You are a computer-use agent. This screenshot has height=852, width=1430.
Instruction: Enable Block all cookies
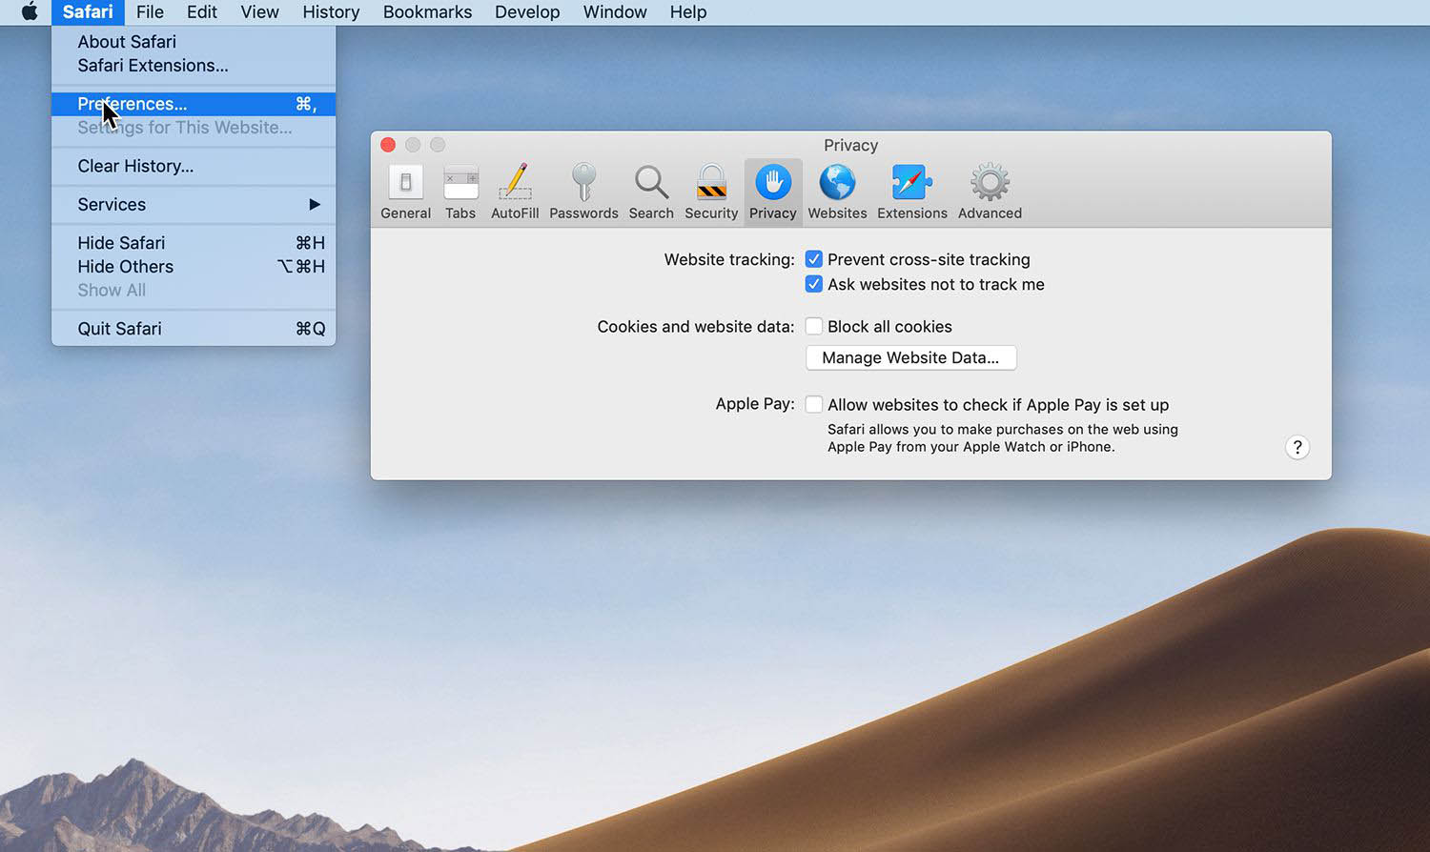(x=814, y=326)
